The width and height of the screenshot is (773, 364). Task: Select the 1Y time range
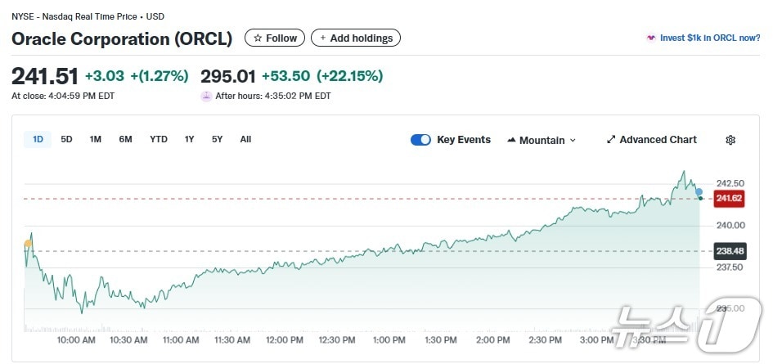190,139
